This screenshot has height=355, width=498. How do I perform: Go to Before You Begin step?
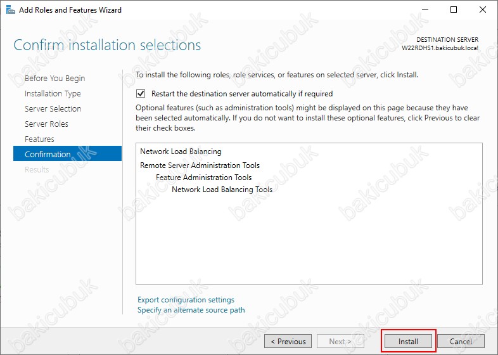click(55, 78)
